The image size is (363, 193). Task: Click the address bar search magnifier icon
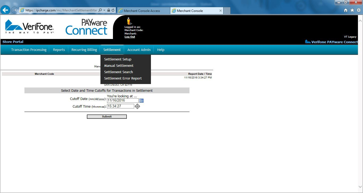tap(100, 10)
